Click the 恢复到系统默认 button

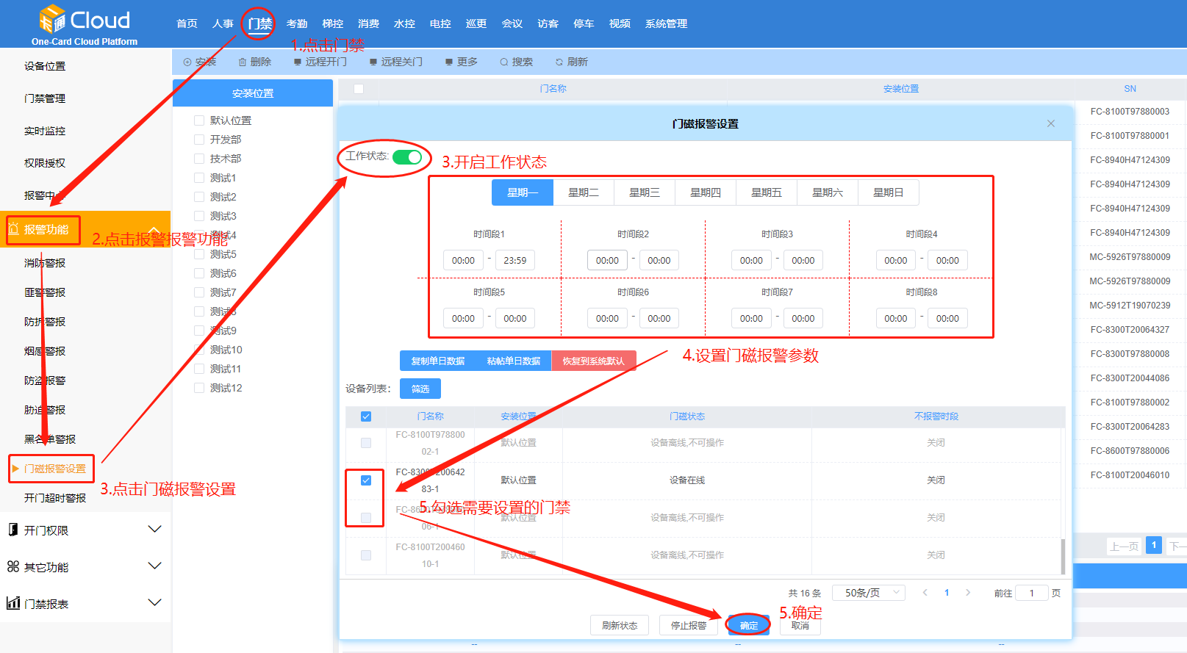click(593, 361)
